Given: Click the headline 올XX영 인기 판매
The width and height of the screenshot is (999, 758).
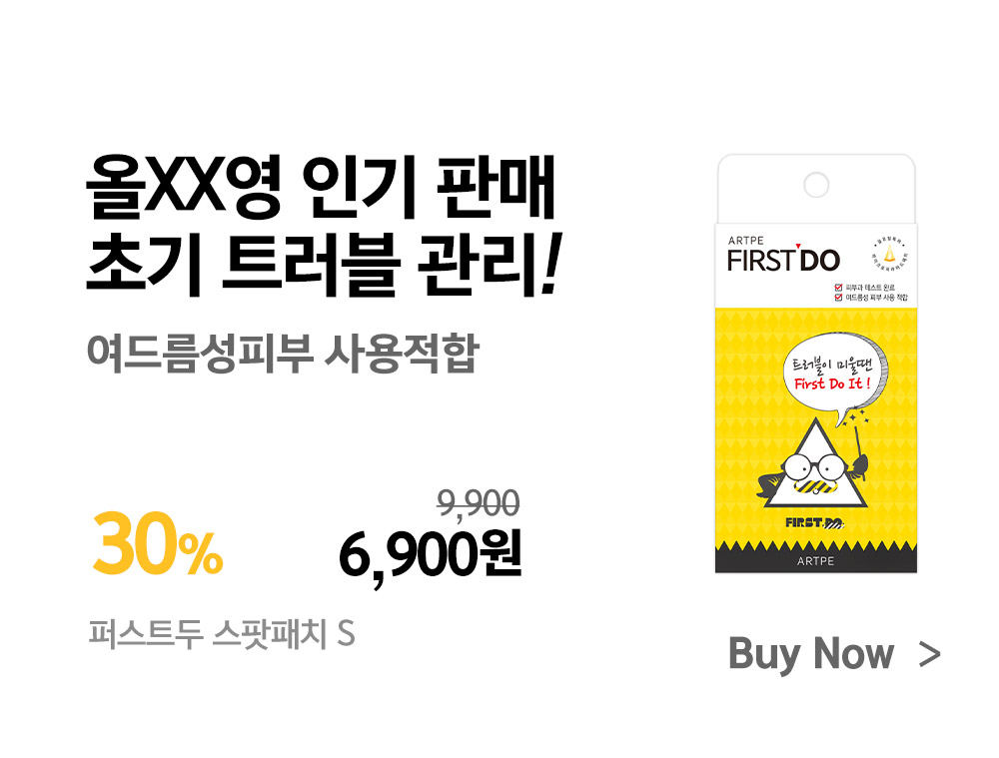Looking at the screenshot, I should [x=321, y=187].
